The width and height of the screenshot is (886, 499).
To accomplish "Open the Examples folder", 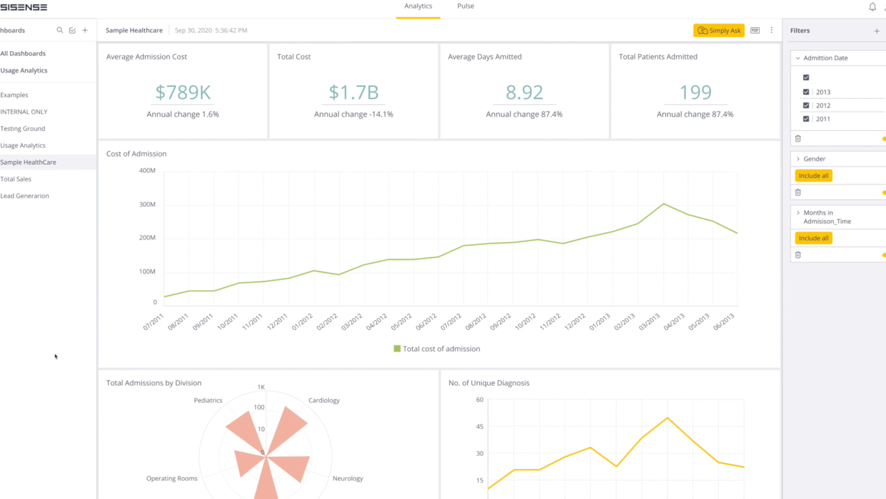I will tap(14, 95).
